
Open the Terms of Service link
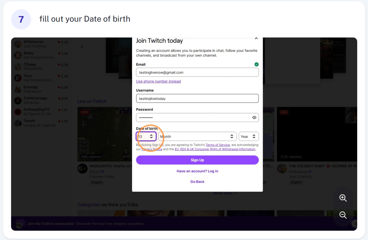click(218, 145)
